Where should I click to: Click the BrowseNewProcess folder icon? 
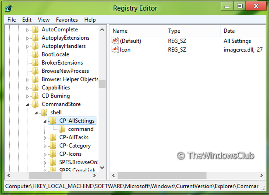35,71
